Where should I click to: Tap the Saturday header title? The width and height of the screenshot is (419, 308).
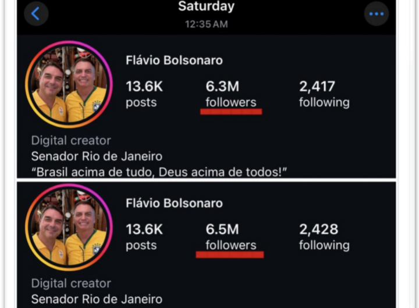pos(206,7)
